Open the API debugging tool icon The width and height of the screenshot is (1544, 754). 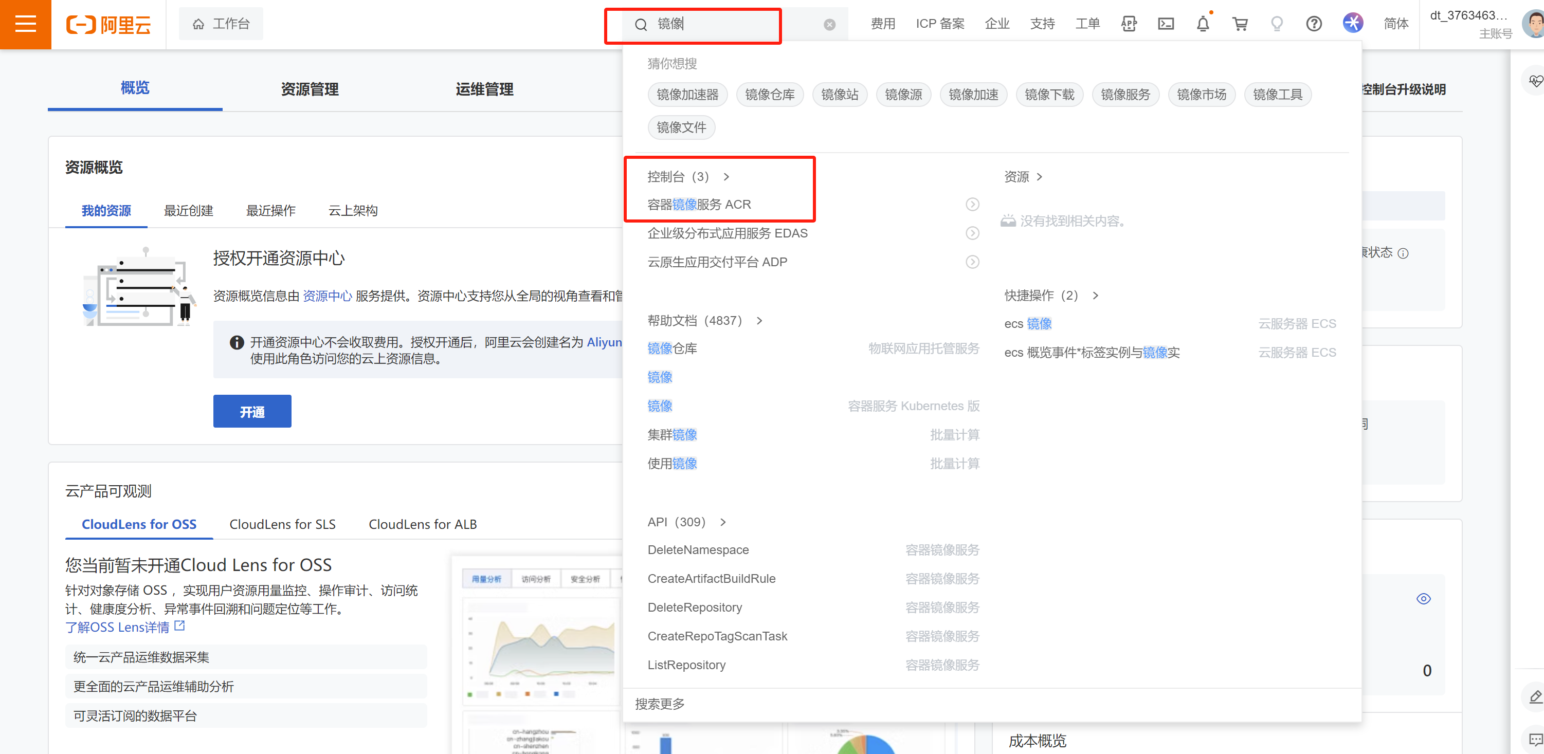click(1129, 24)
